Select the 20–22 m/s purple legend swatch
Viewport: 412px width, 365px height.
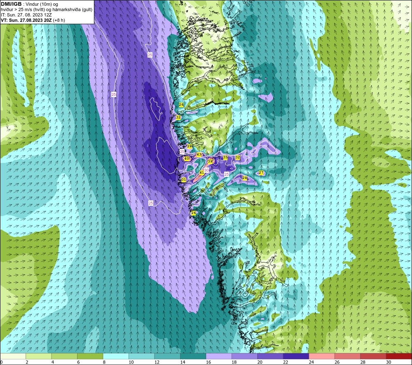click(270, 356)
